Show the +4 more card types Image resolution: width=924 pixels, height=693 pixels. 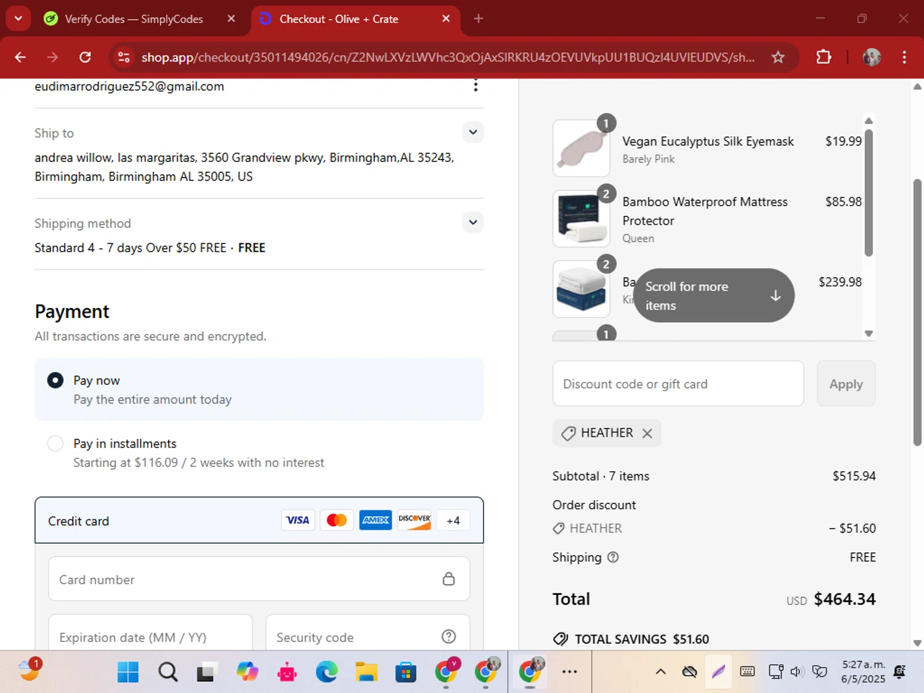[x=453, y=521]
